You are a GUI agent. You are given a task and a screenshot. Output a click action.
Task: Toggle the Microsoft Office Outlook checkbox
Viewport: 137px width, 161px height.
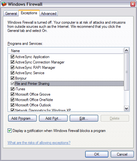(x=12, y=105)
